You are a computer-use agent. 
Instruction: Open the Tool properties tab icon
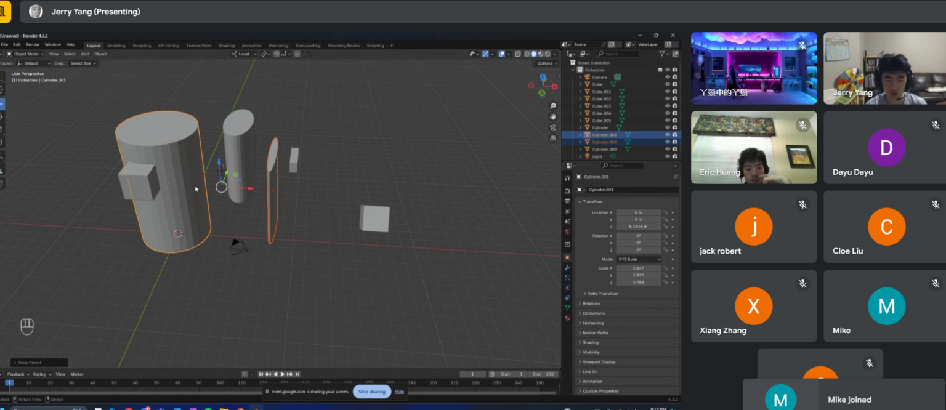567,177
